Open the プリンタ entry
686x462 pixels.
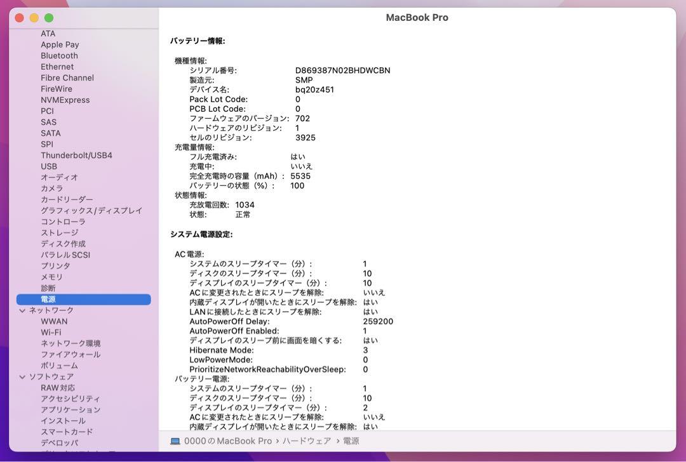tap(55, 266)
